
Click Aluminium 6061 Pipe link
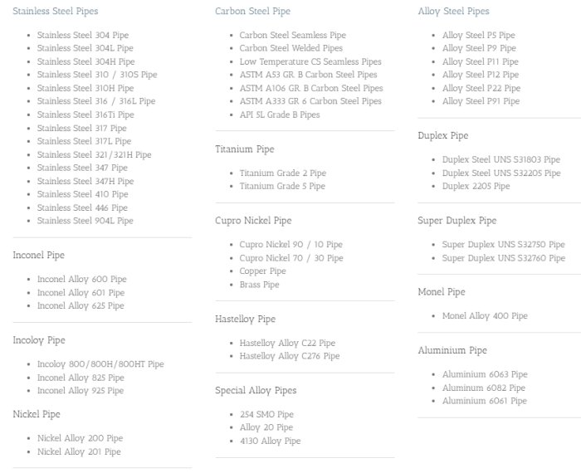484,401
